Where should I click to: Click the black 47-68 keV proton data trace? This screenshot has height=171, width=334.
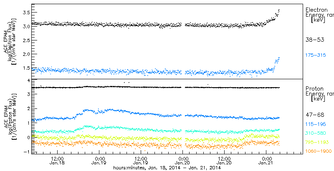coord(155,87)
